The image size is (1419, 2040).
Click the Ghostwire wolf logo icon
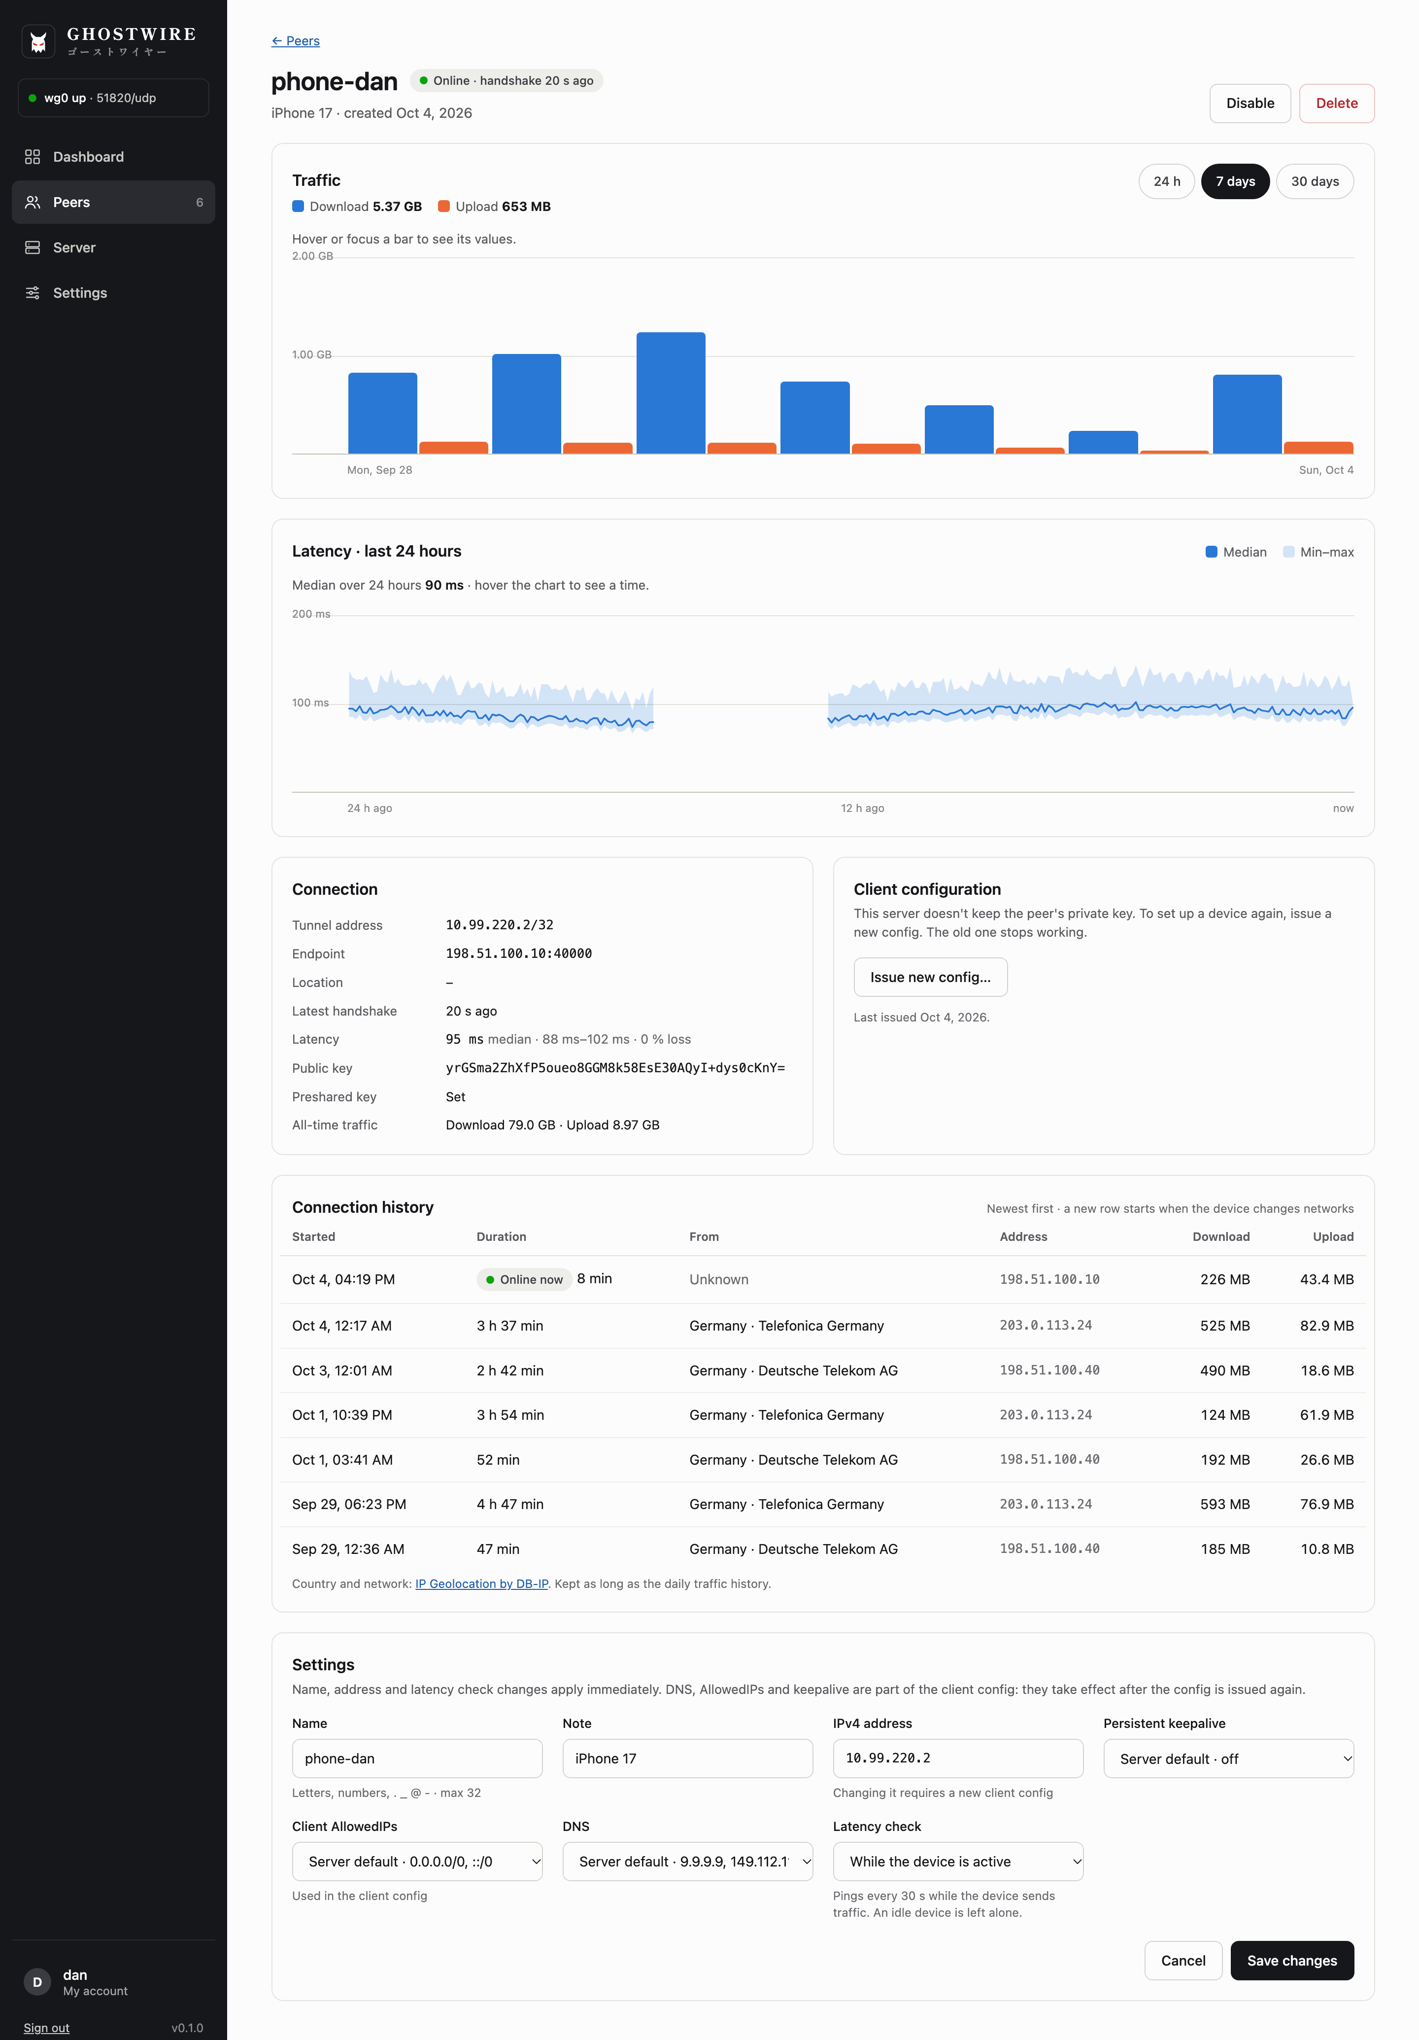[x=38, y=41]
